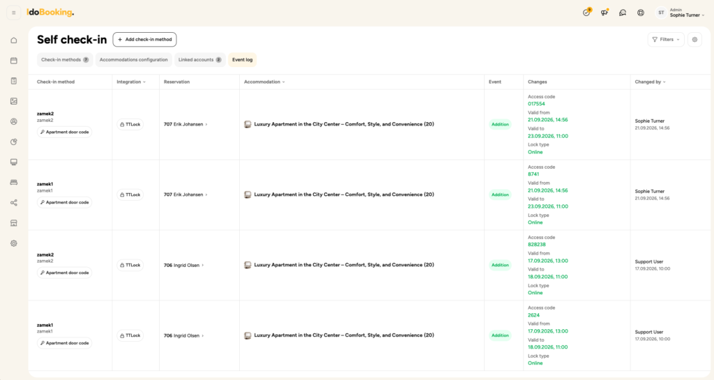
Task: Open reservation 706 Ingrid Olsen in zamek1 row
Action: point(183,336)
